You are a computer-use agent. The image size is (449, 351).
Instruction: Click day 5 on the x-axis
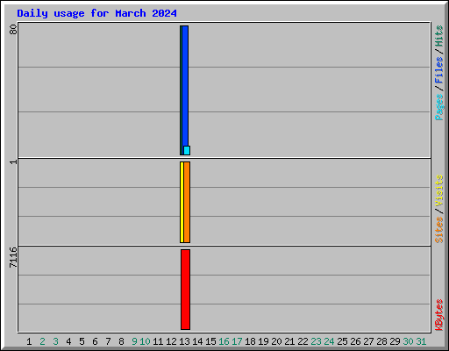tap(82, 341)
